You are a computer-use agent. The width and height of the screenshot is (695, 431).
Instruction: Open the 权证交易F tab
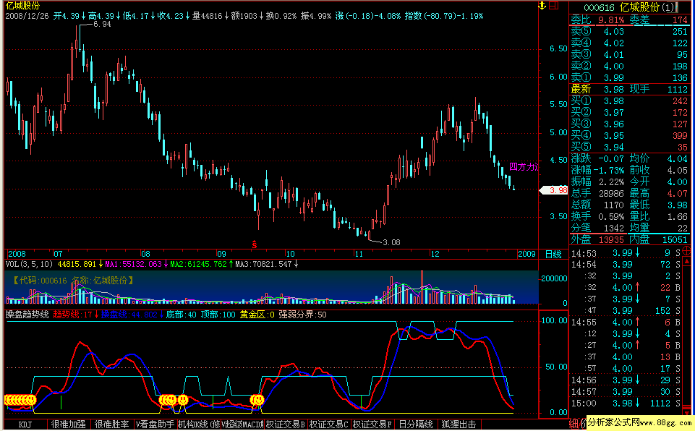[x=372, y=424]
